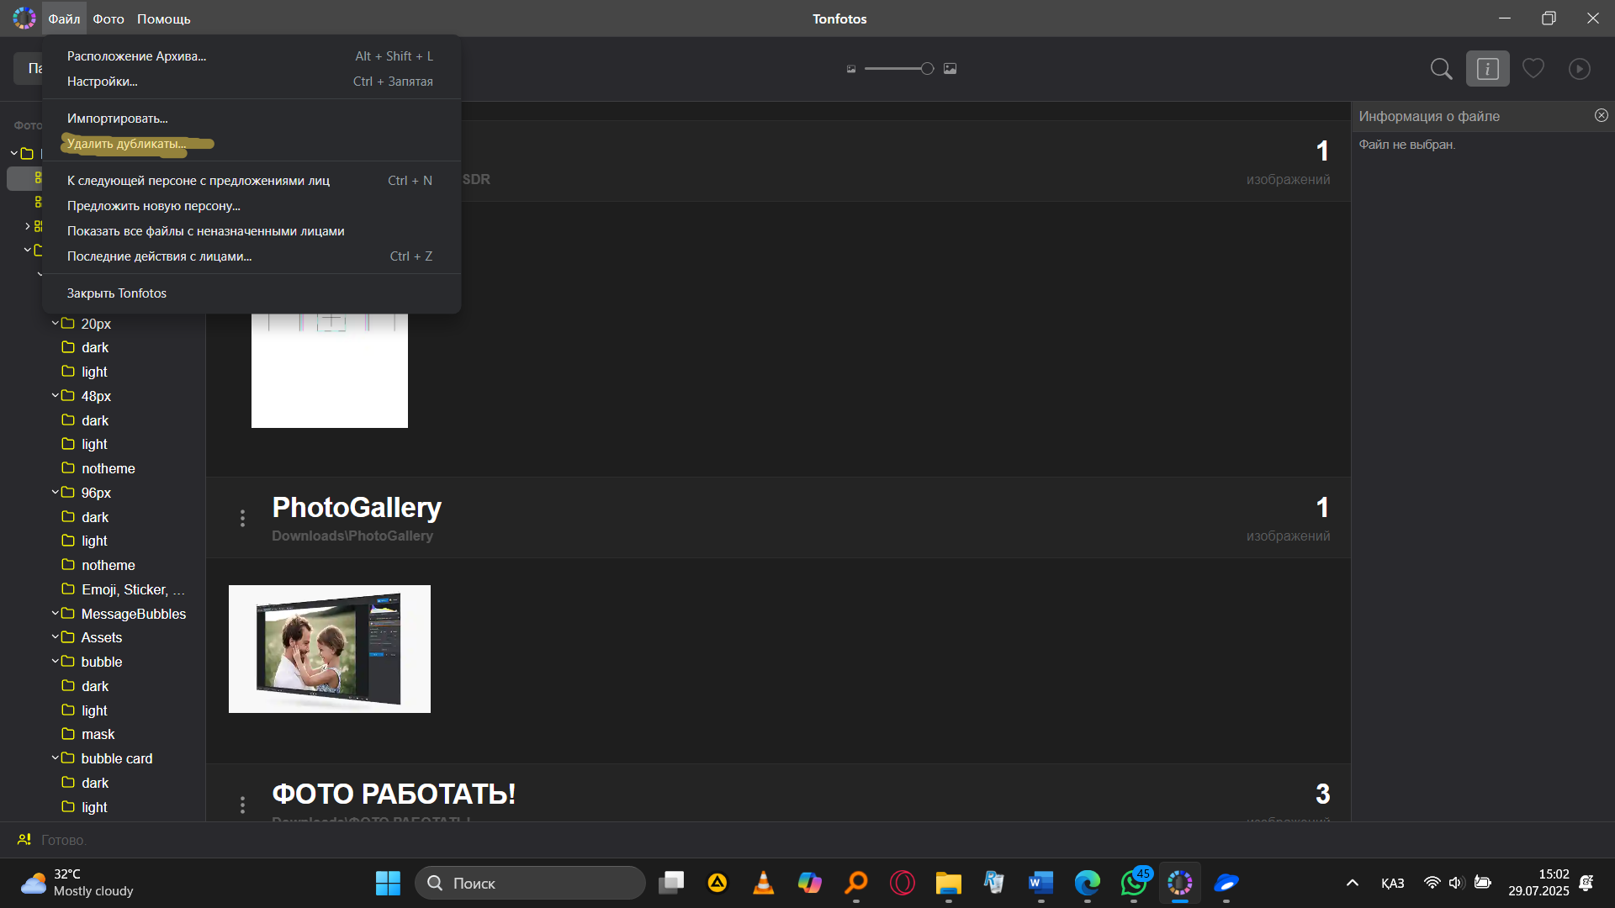Switch to Word on the taskbar
This screenshot has width=1615, height=908.
[x=1040, y=883]
